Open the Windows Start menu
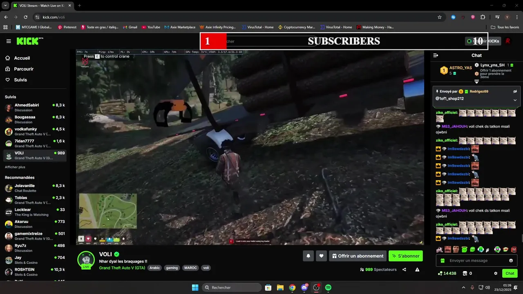 click(x=195, y=287)
